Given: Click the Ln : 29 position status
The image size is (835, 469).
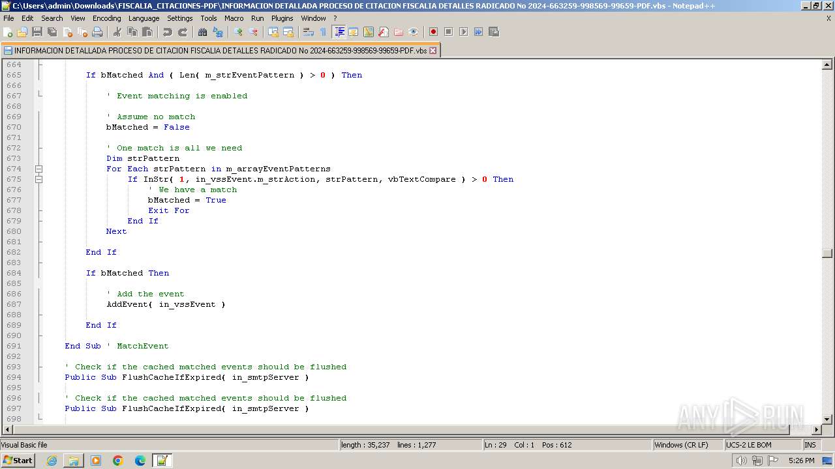Looking at the screenshot, I should coord(567,445).
